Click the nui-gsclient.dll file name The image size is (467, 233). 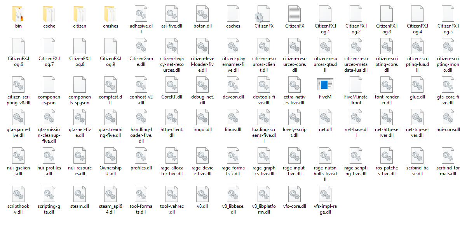tap(19, 171)
